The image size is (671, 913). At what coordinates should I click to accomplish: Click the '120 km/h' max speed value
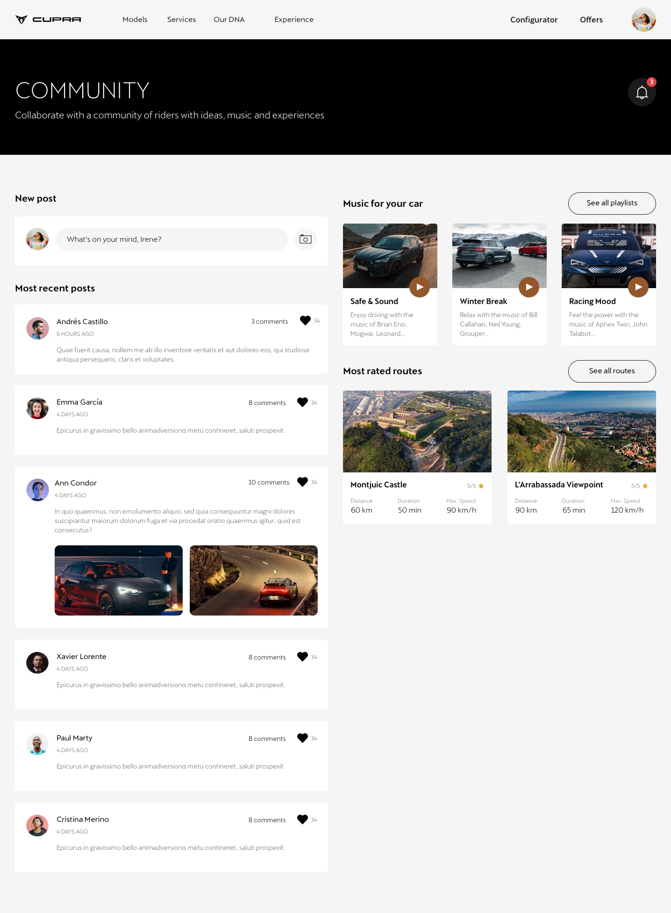627,510
